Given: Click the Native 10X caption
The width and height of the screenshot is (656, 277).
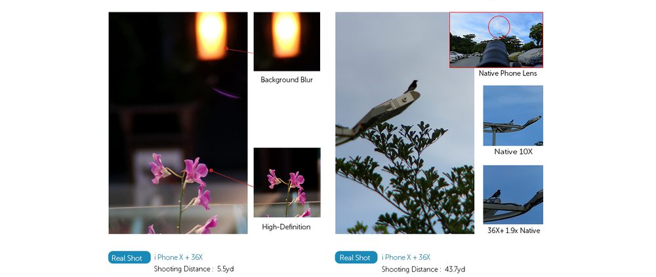Looking at the screenshot, I should pyautogui.click(x=514, y=152).
